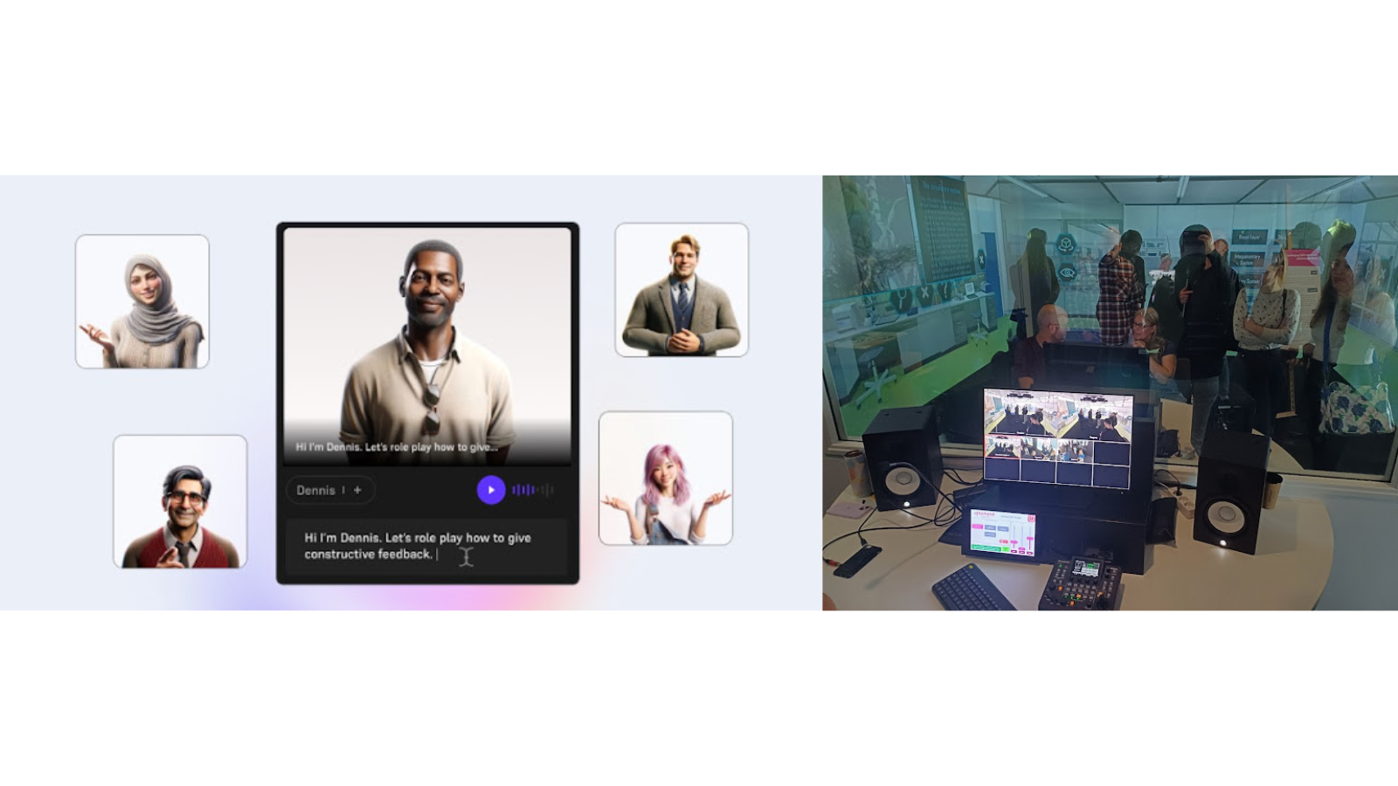Image resolution: width=1398 pixels, height=786 pixels.
Task: Click the caption overlay on Dennis's video
Action: pos(398,445)
